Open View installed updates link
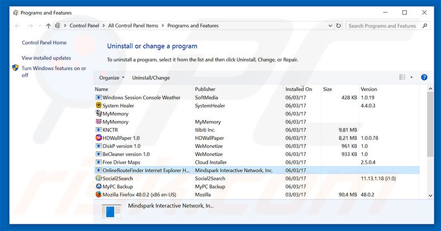Screen dimensions: 441x231 click(46, 58)
